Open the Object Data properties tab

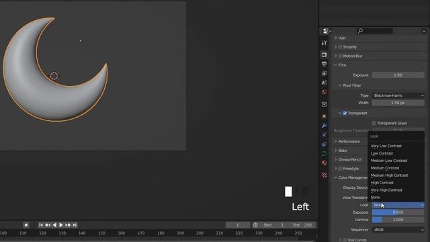point(324,153)
